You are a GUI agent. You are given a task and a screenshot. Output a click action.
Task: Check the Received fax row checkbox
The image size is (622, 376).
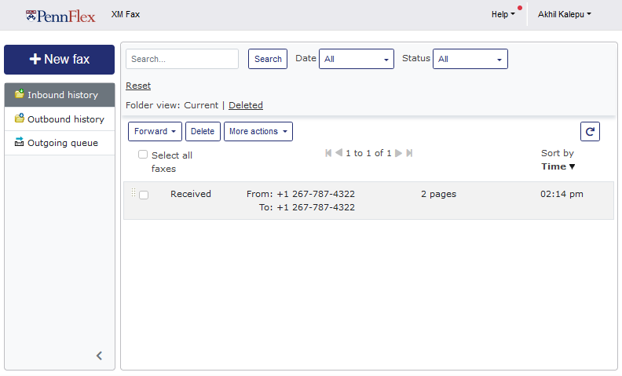[x=144, y=195]
